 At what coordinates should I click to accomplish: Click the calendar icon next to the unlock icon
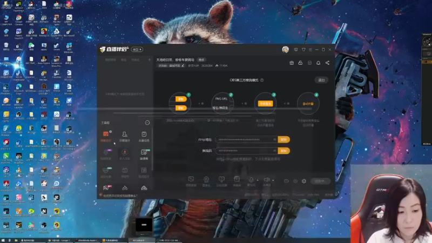pyautogui.click(x=309, y=63)
